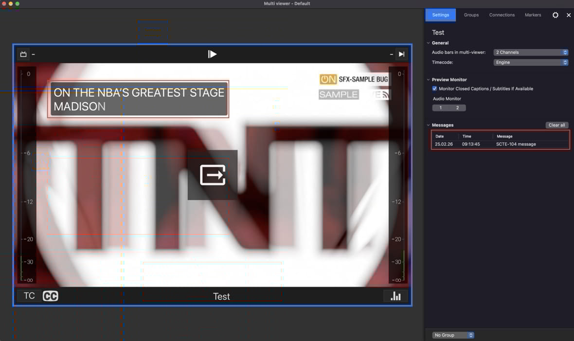Open the Timecode Engine dropdown
The image size is (574, 341).
(x=531, y=62)
